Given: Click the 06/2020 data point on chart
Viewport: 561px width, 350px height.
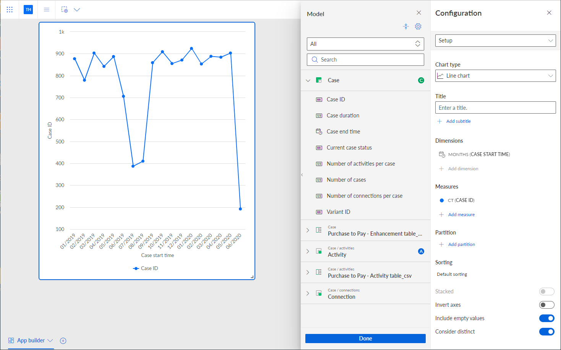Looking at the screenshot, I should (x=240, y=209).
